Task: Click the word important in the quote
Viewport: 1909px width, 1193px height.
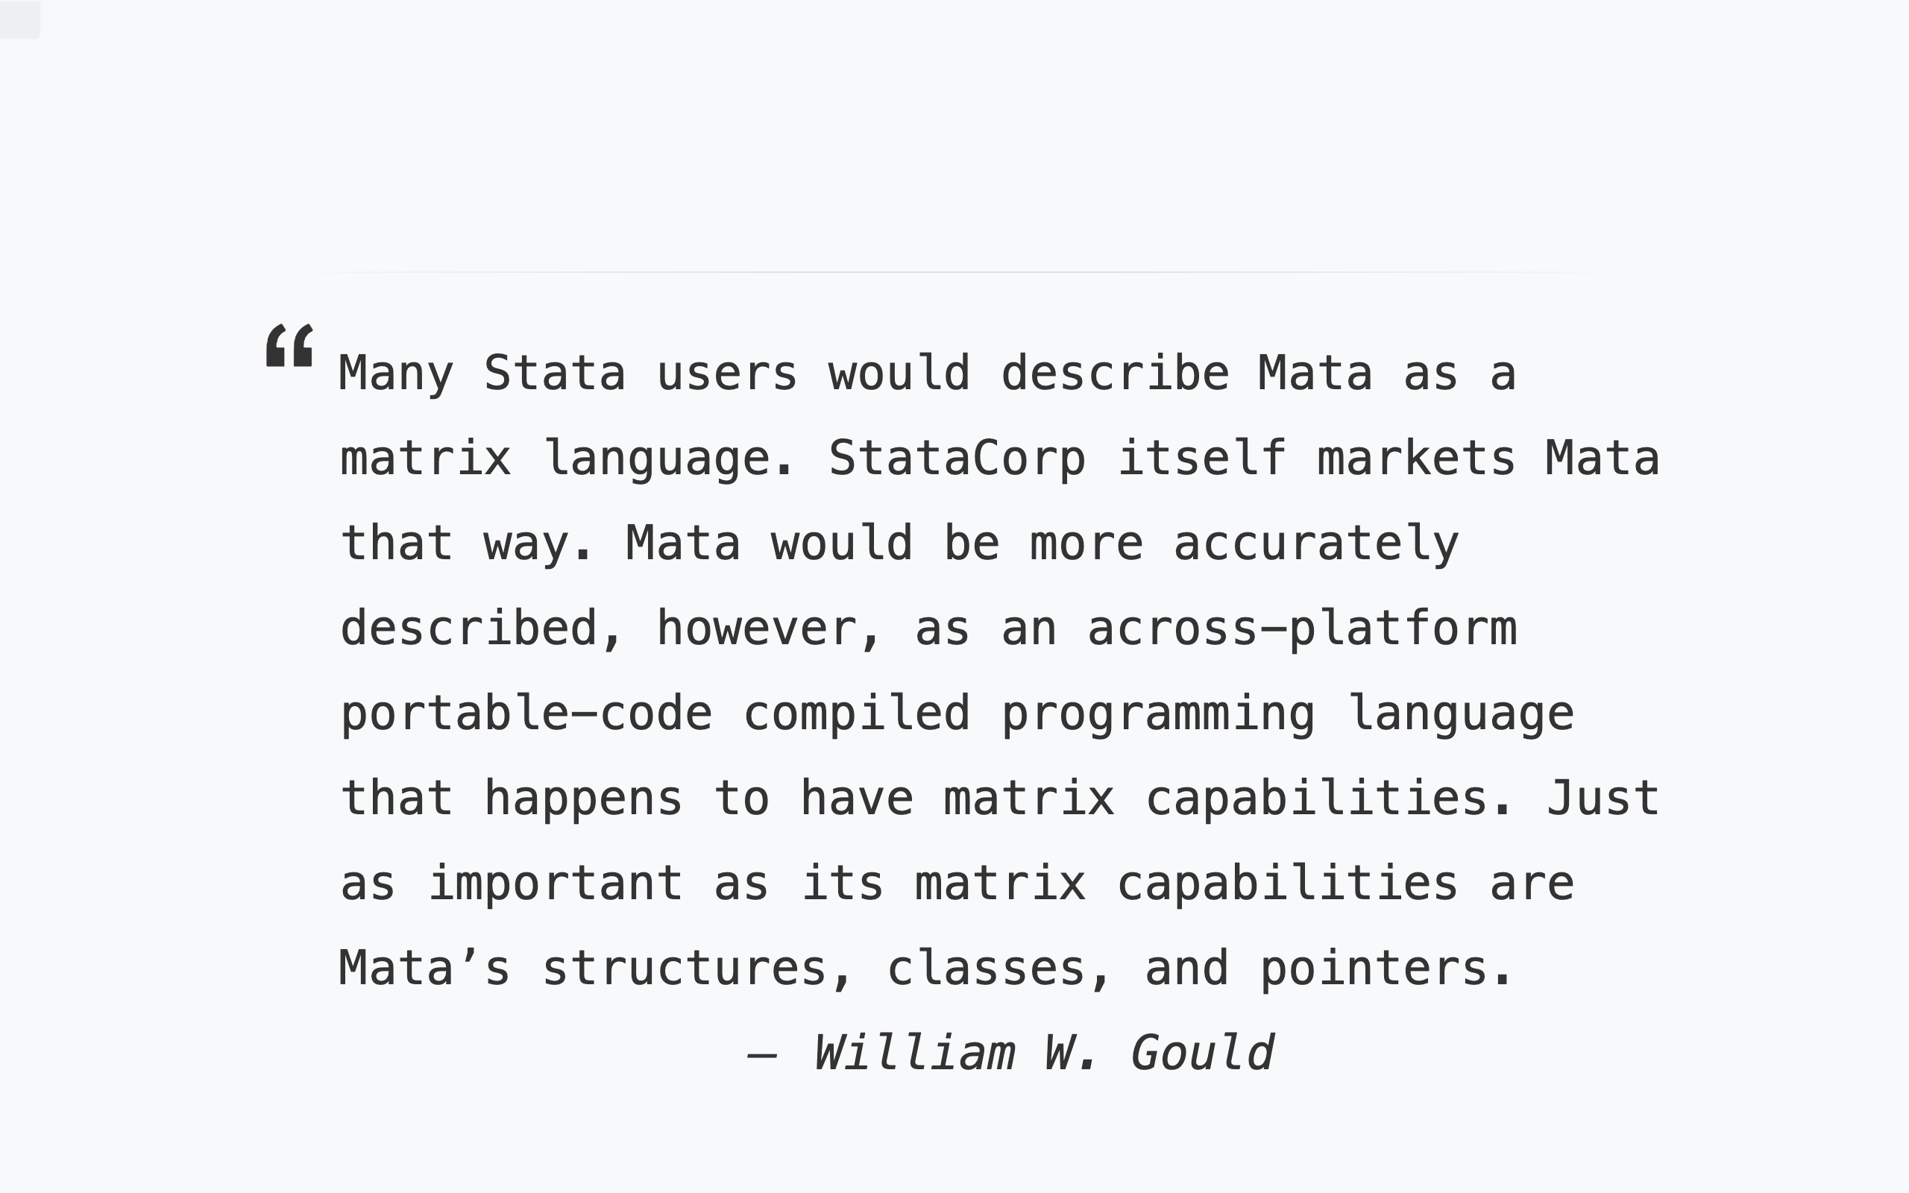Action: (556, 883)
